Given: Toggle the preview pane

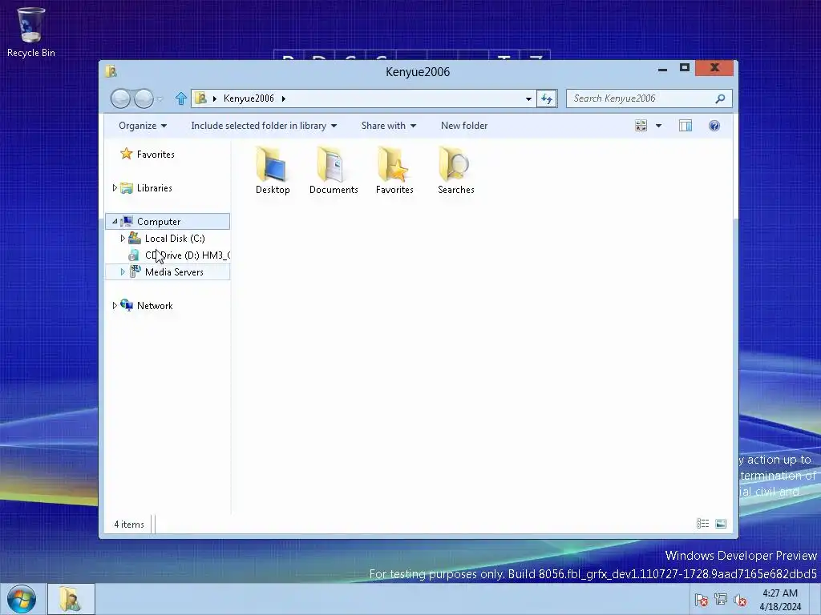Looking at the screenshot, I should [x=686, y=126].
